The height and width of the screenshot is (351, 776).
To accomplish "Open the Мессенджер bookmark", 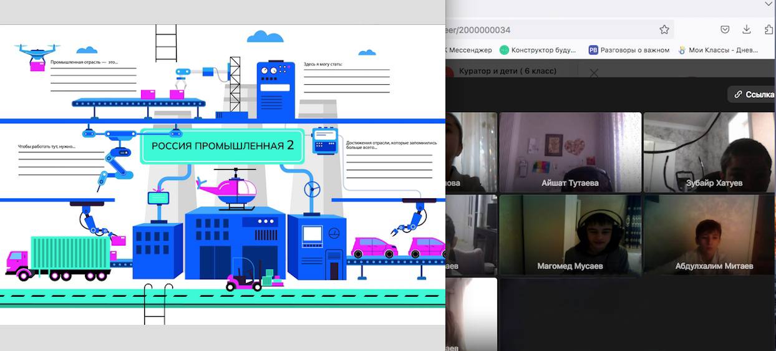I will (470, 50).
